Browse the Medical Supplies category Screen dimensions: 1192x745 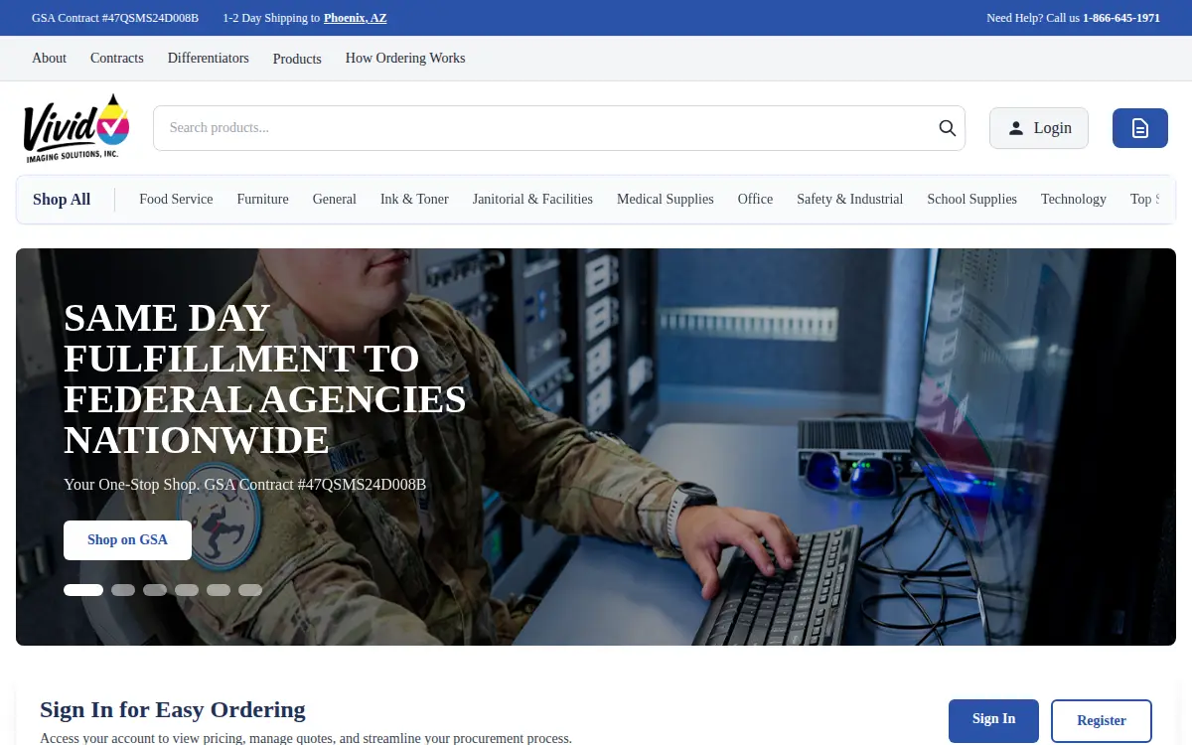665,199
